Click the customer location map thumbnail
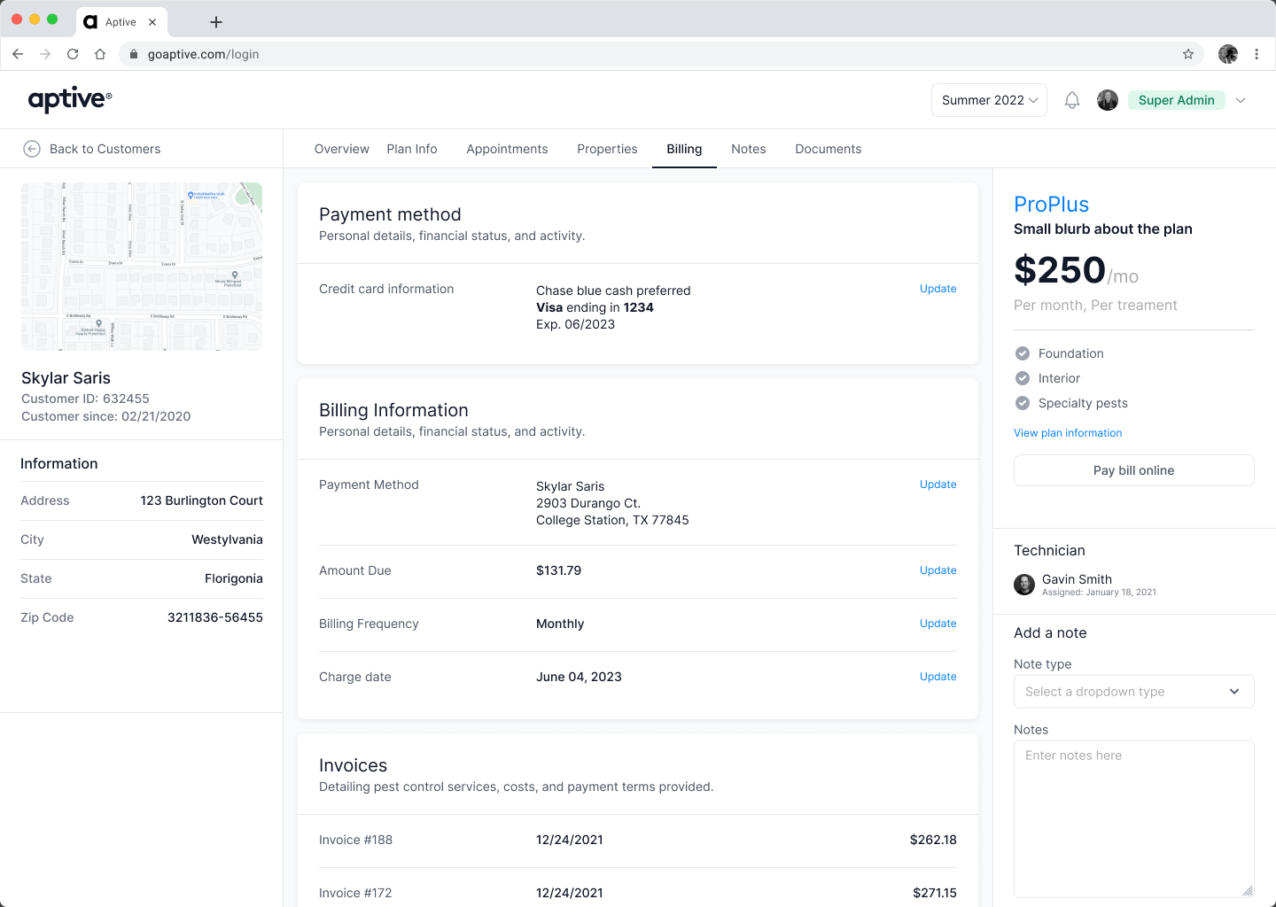This screenshot has width=1276, height=907. pyautogui.click(x=142, y=267)
